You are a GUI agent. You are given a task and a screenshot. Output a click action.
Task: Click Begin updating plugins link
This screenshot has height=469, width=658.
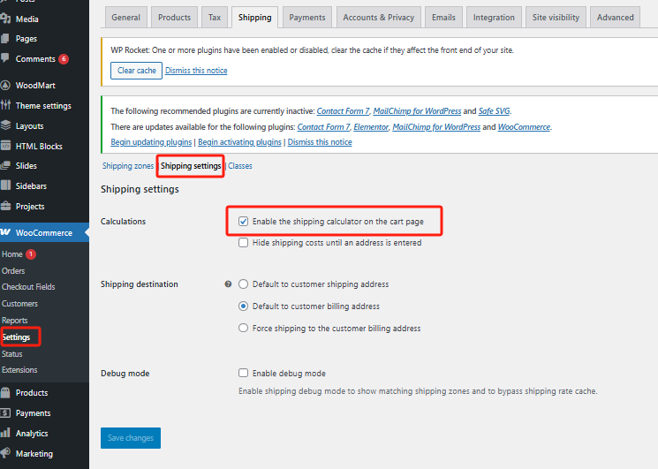click(x=151, y=142)
